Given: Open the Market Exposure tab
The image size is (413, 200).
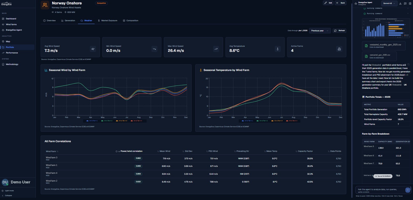Looking at the screenshot, I should [107, 21].
